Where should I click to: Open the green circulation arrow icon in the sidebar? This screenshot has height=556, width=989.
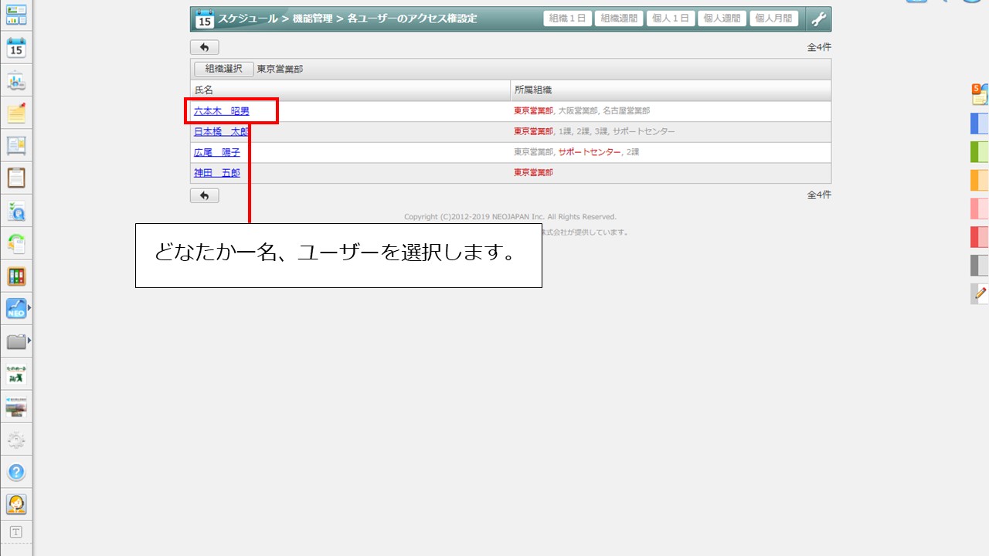pyautogui.click(x=16, y=243)
